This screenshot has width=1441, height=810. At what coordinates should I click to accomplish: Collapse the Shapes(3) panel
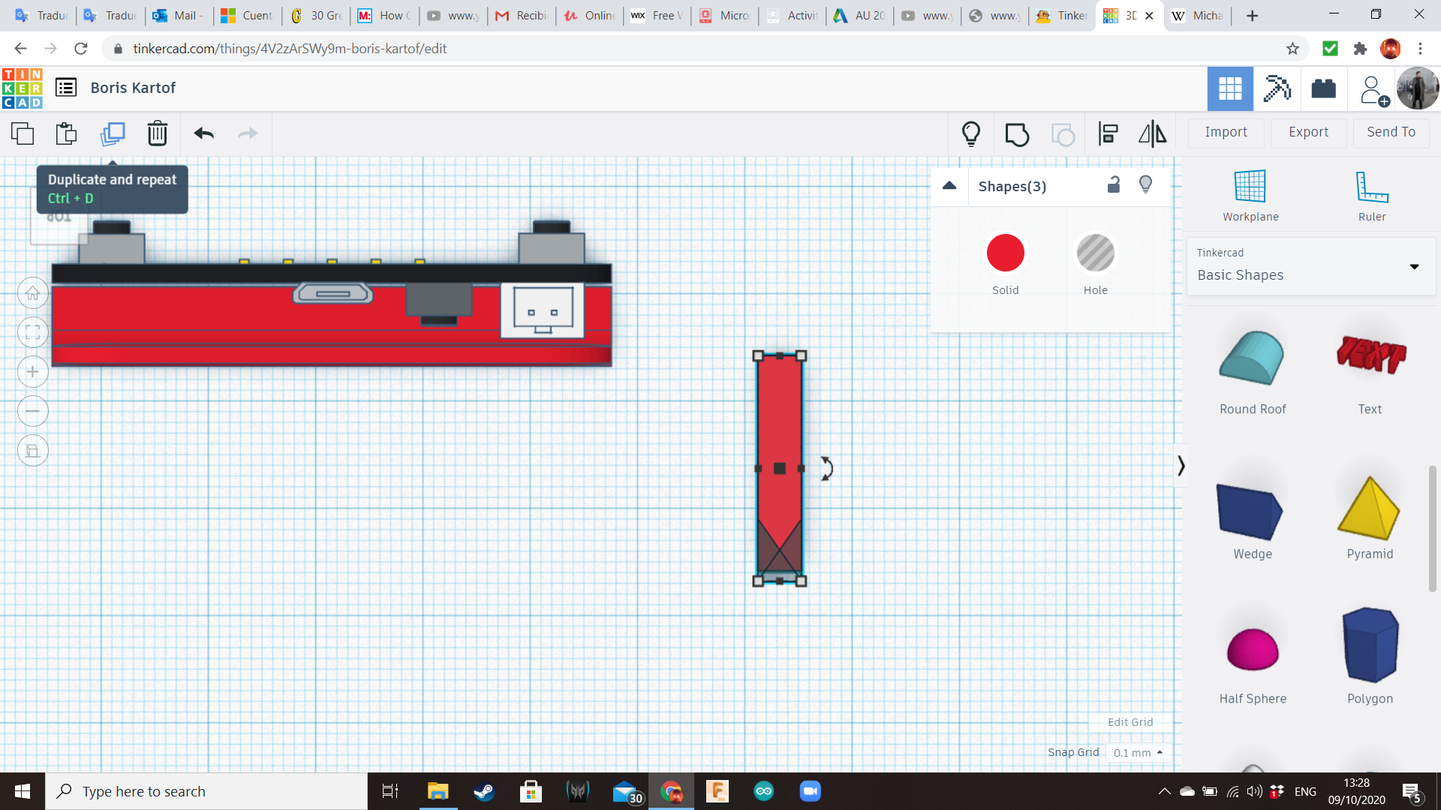click(949, 185)
